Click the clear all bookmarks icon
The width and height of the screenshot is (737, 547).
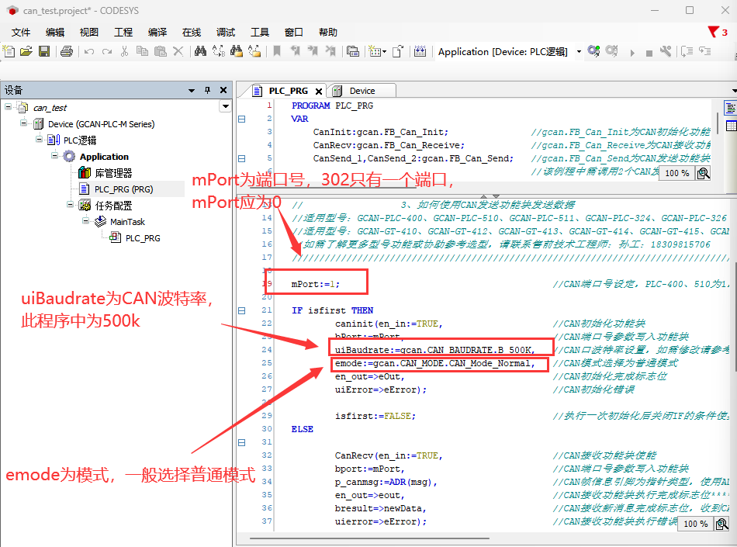(x=331, y=51)
